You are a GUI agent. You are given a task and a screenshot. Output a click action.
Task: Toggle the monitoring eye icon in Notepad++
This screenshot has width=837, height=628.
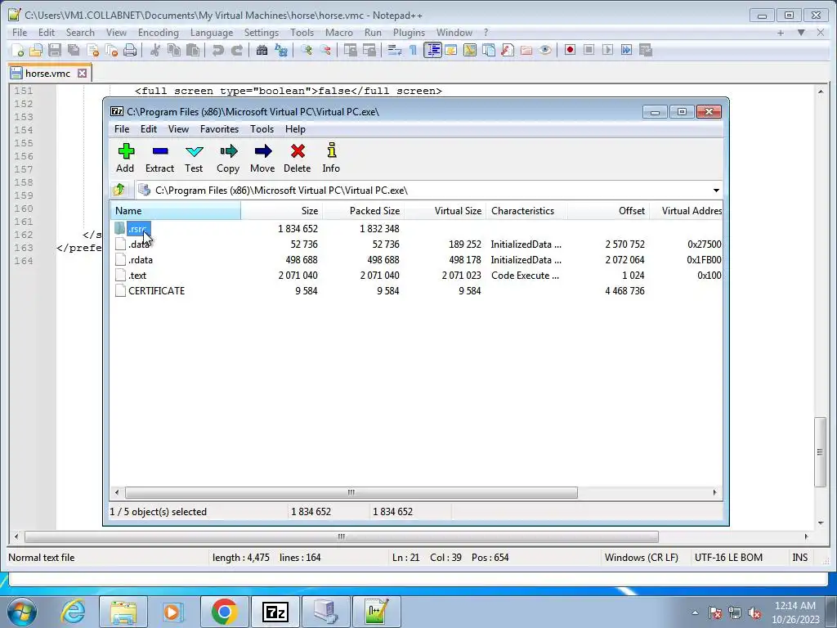(x=545, y=50)
